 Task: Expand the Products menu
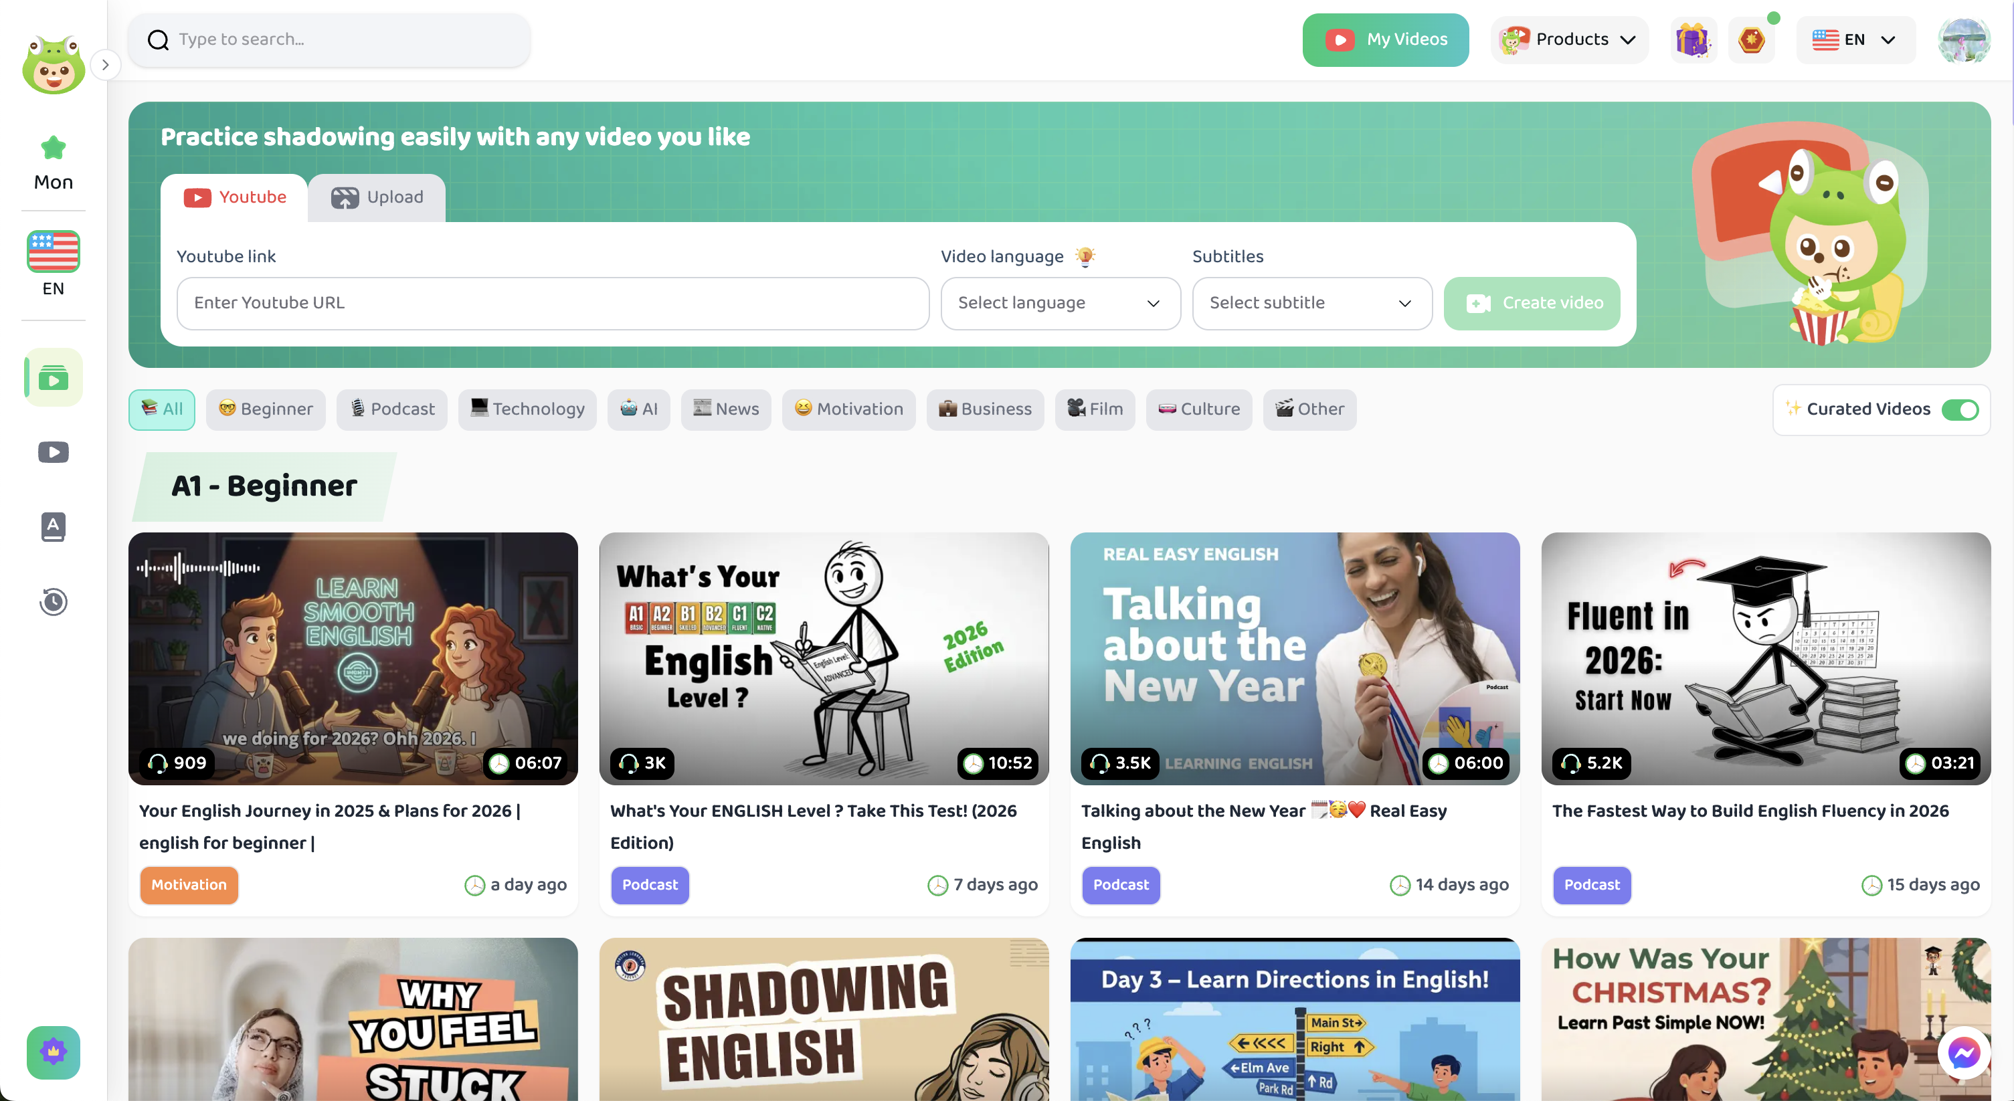pyautogui.click(x=1569, y=40)
